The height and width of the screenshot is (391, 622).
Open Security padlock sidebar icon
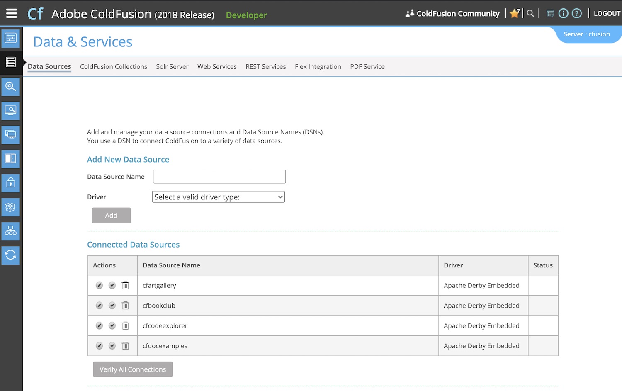[x=10, y=182]
